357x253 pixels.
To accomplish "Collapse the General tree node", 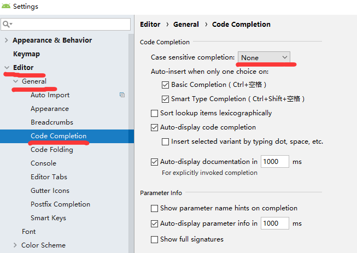I will click(16, 81).
